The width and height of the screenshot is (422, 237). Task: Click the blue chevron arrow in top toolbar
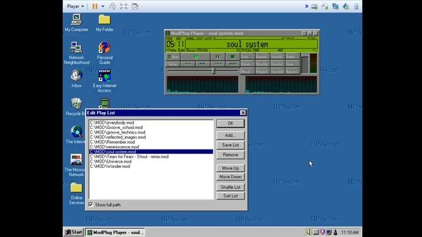pos(307,6)
